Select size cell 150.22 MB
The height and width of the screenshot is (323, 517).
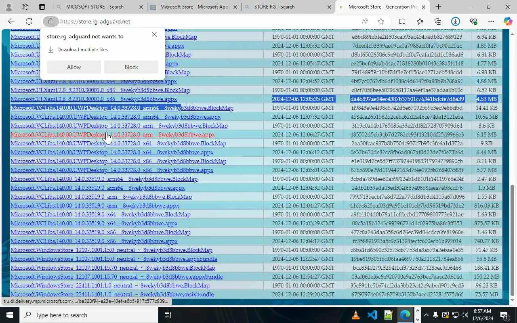[486, 277]
